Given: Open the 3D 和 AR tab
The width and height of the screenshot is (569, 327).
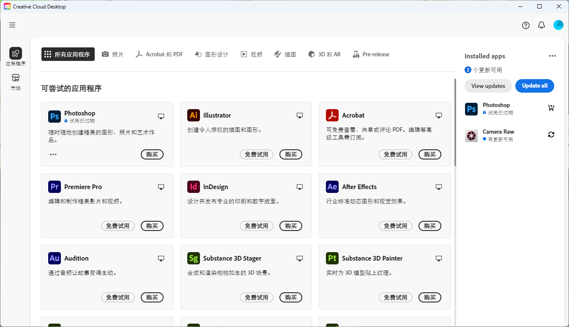Looking at the screenshot, I should click(324, 54).
